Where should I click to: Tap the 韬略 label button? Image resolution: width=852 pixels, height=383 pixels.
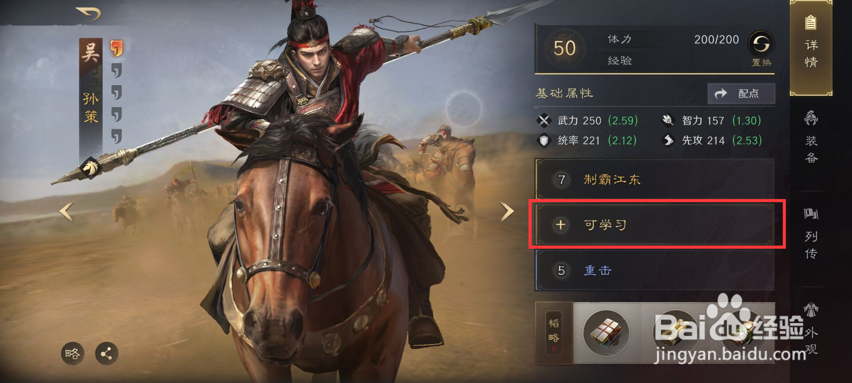coord(553,333)
